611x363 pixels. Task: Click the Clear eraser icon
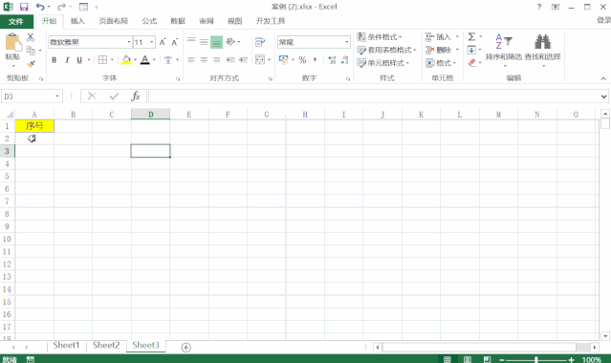pyautogui.click(x=472, y=63)
